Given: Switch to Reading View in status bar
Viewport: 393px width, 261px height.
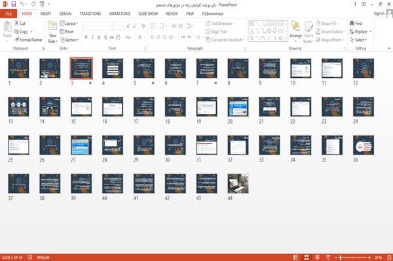Looking at the screenshot, I should pos(317,258).
